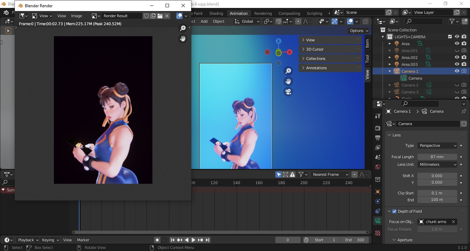The width and height of the screenshot is (470, 251).
Task: Click fake user shield icon beside Render Result
Action: (x=146, y=16)
